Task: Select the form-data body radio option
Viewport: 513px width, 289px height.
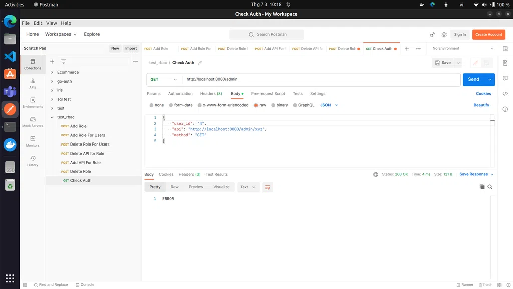Action: [x=171, y=105]
